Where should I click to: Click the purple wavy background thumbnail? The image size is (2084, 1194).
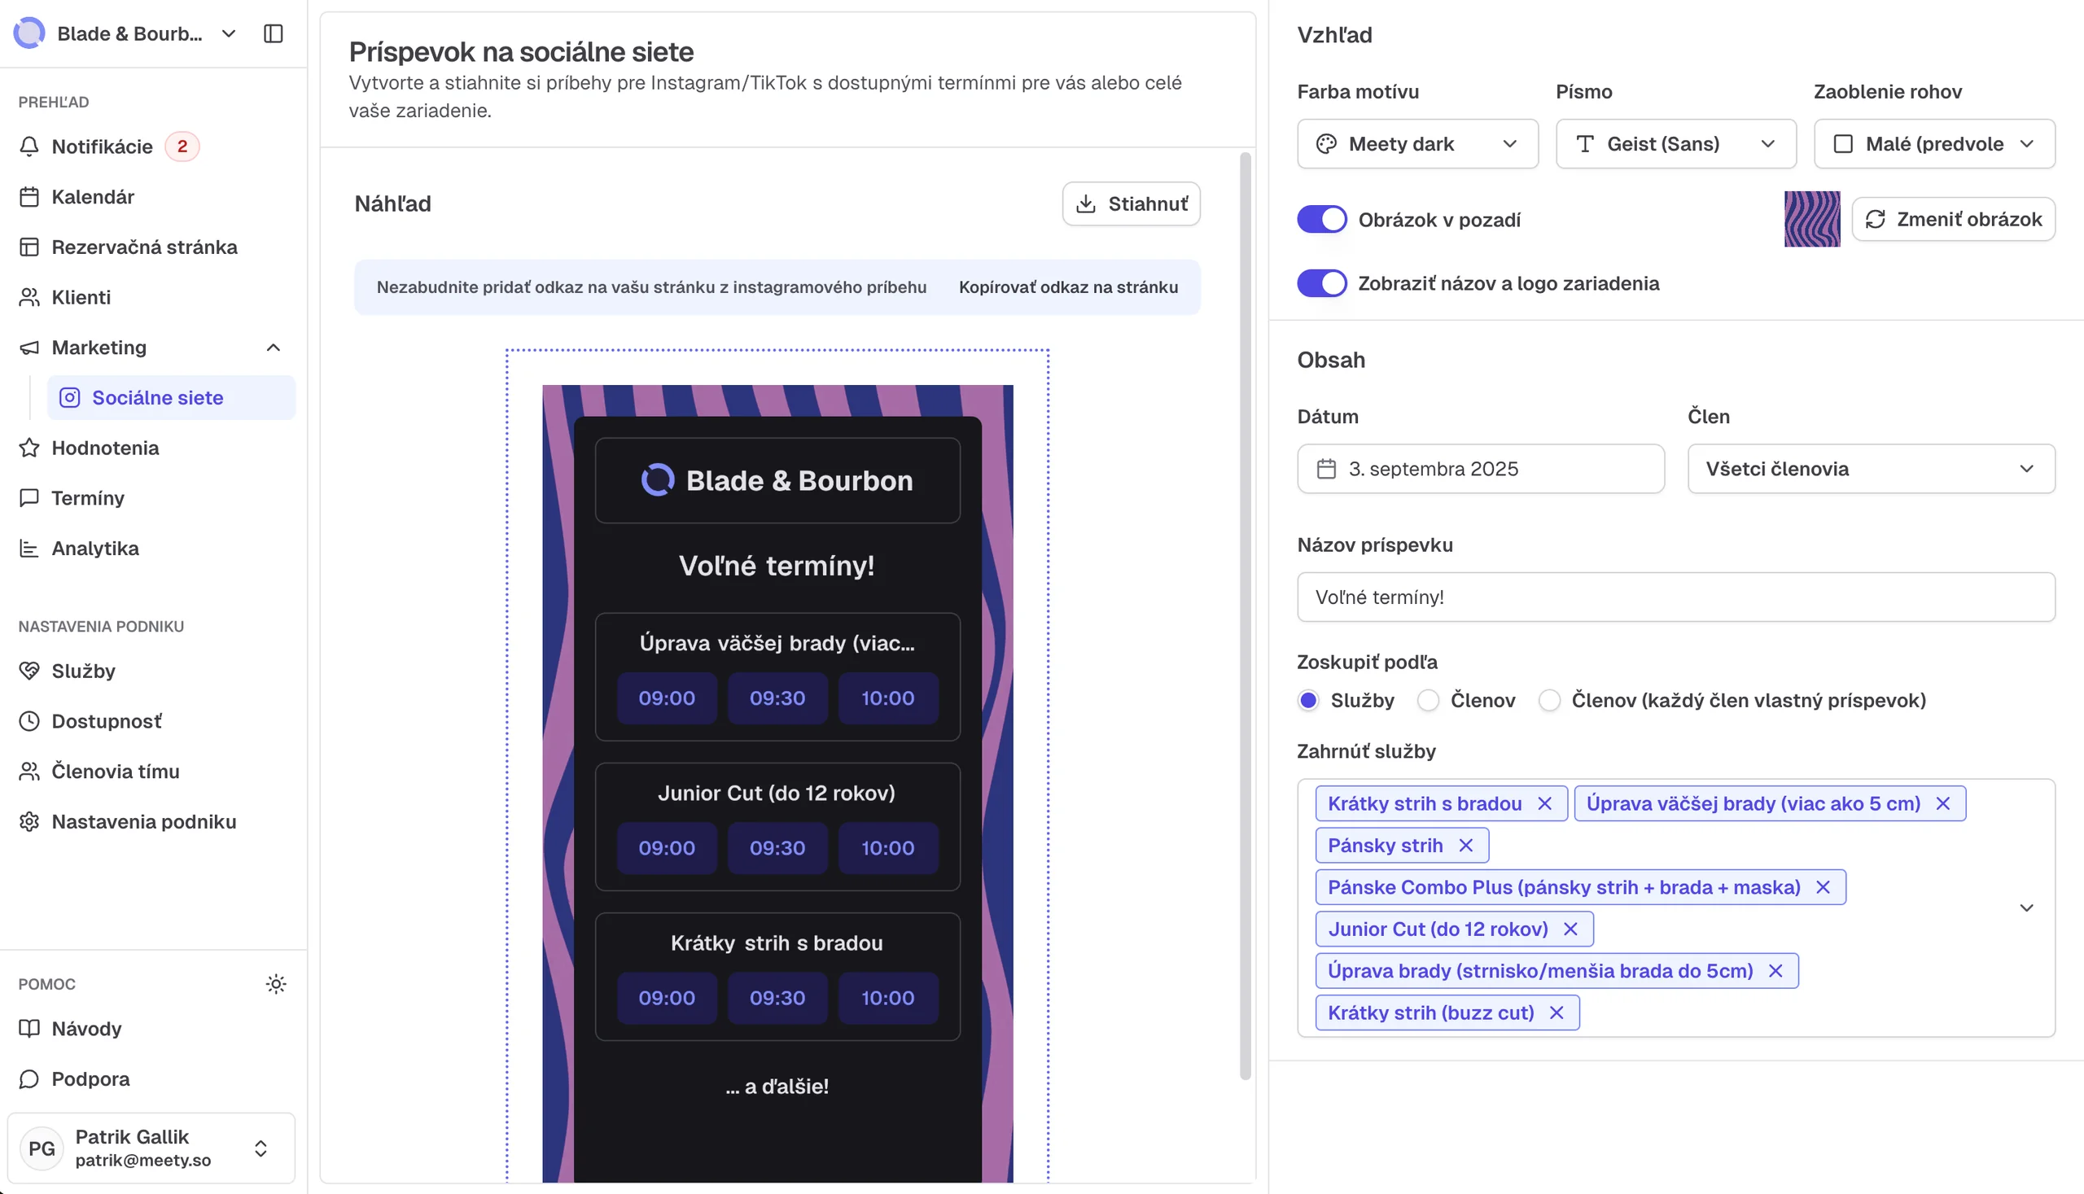tap(1812, 219)
